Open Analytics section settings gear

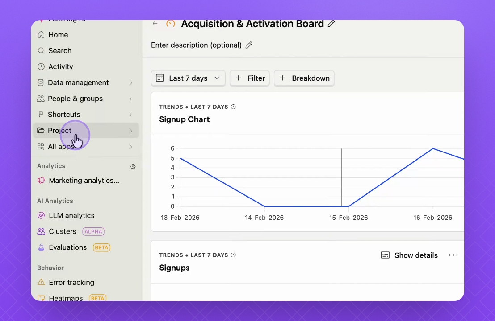(x=133, y=166)
